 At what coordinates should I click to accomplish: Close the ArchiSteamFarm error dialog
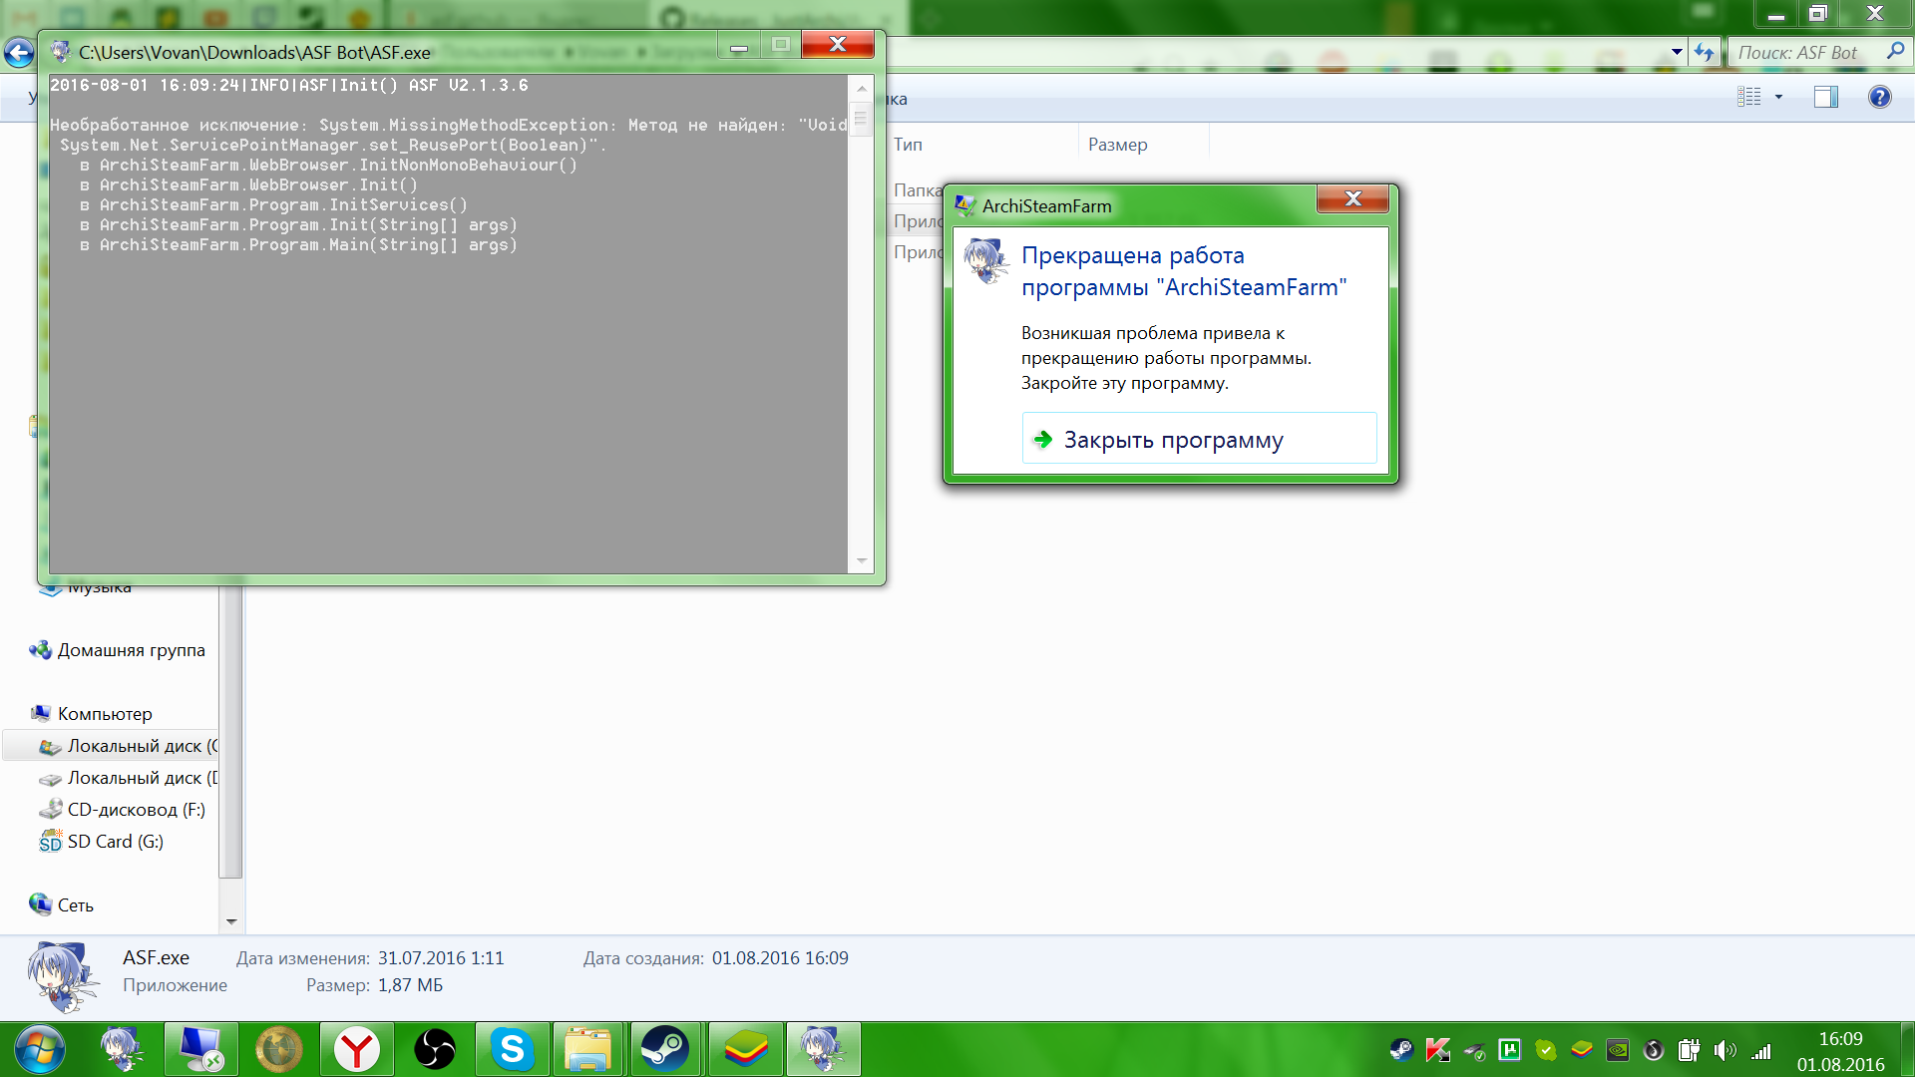click(1352, 198)
